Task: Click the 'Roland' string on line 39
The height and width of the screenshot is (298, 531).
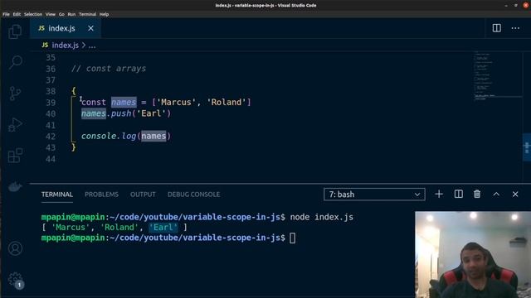Action: coord(227,102)
